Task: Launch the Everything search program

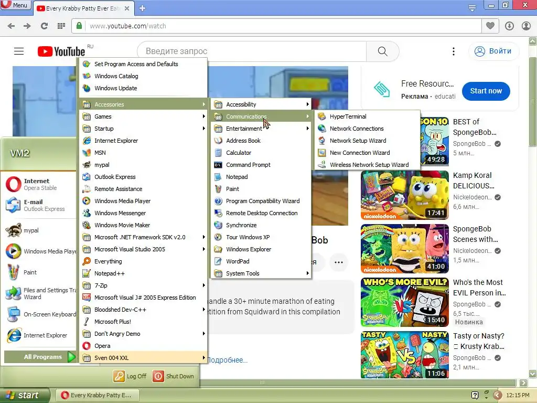Action: 144,261
